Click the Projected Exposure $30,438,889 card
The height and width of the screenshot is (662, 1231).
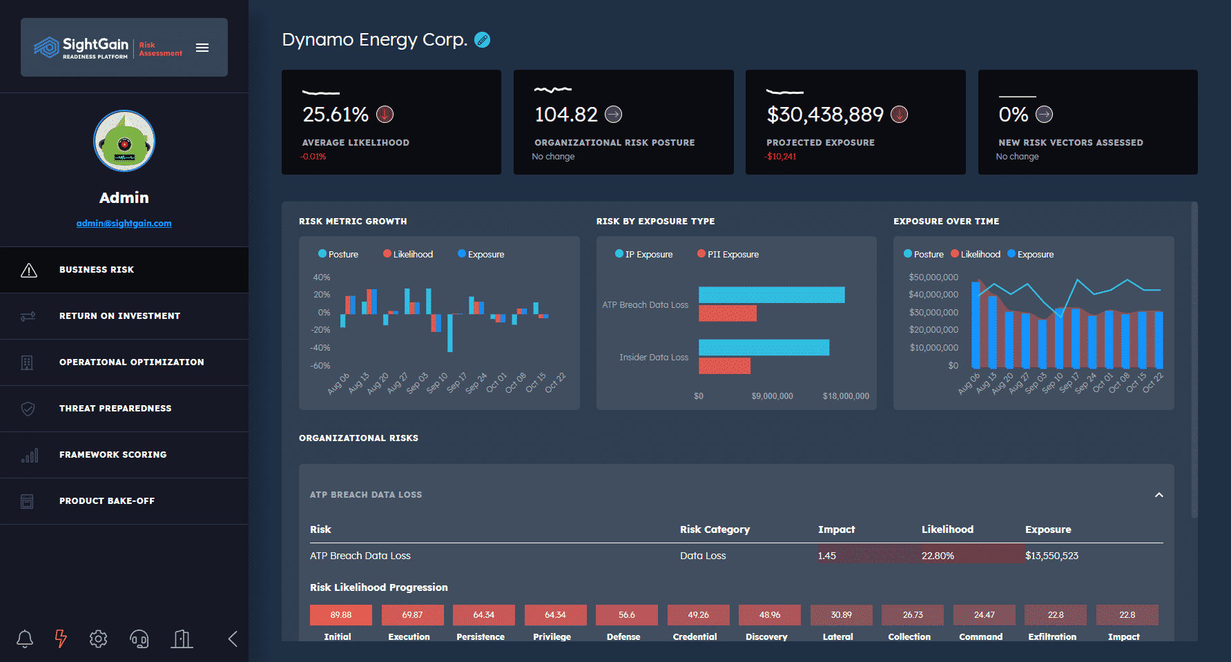(855, 122)
